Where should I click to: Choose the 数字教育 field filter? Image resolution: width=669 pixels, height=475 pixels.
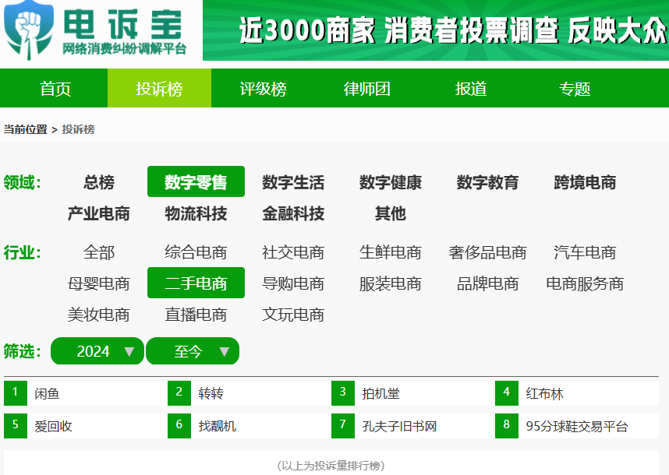tap(487, 182)
